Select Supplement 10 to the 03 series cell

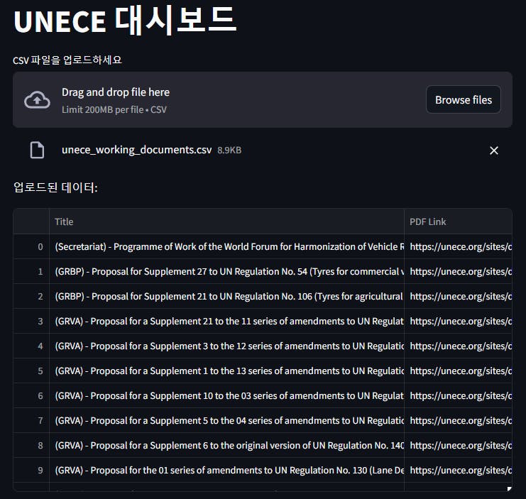pos(226,395)
